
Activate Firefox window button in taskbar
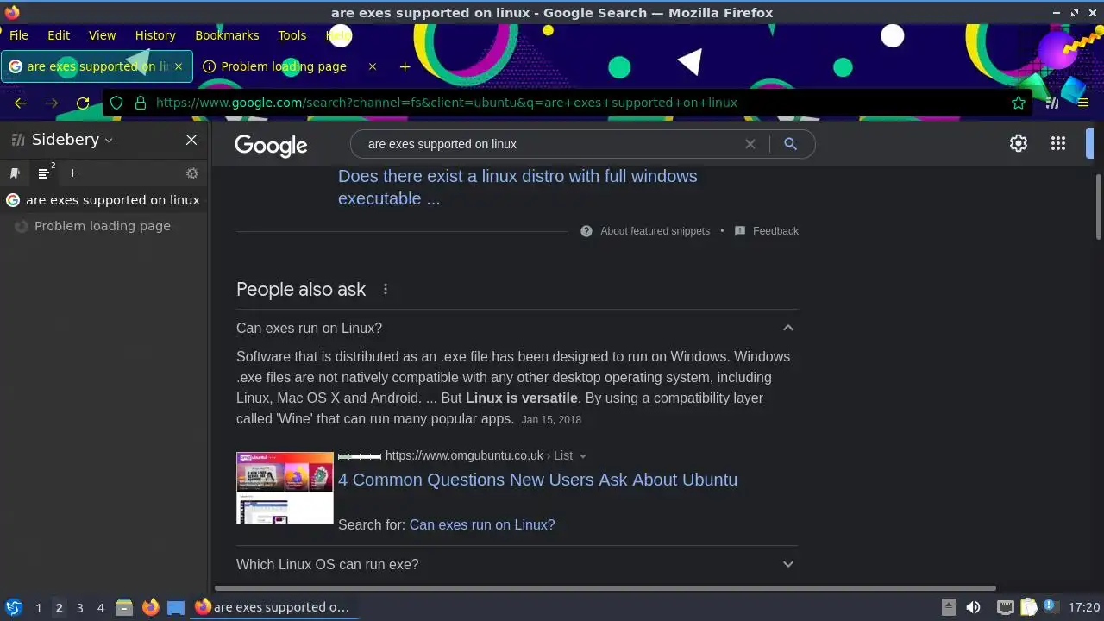tap(273, 607)
